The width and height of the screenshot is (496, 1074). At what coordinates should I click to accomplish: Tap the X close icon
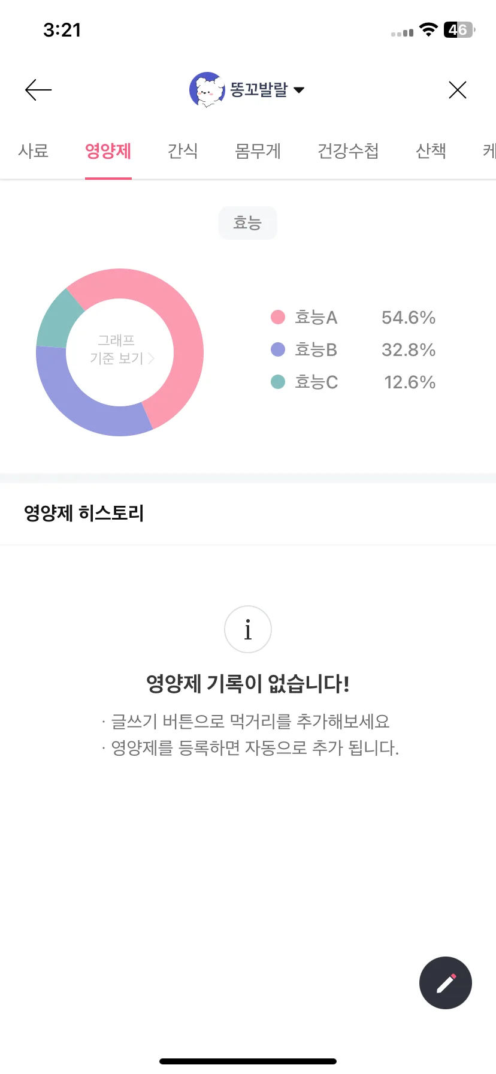(x=458, y=90)
